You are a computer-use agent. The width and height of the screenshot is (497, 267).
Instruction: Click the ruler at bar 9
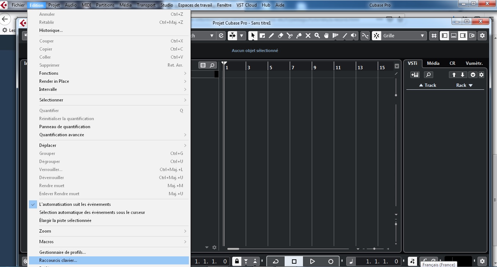click(x=315, y=67)
